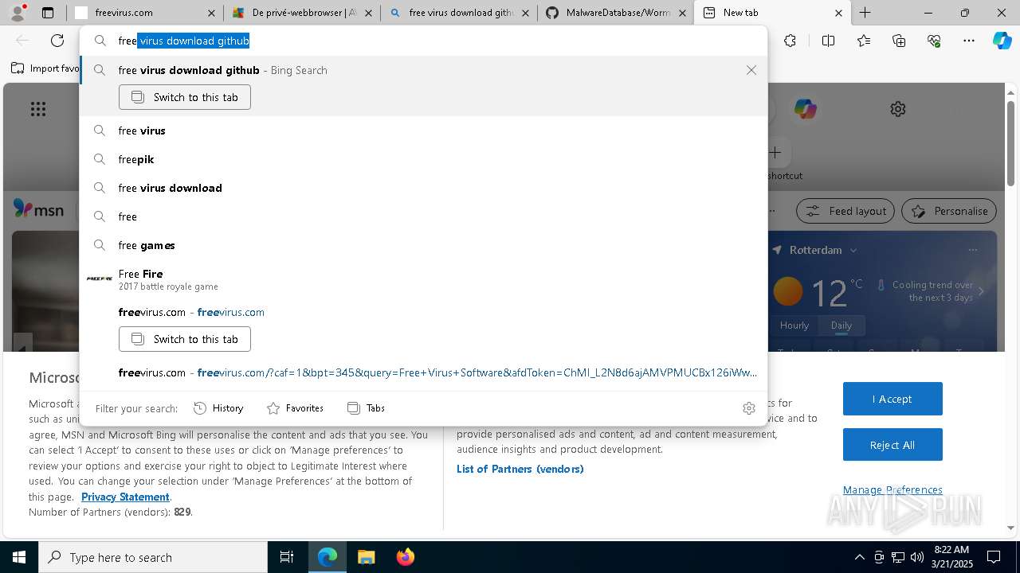The width and height of the screenshot is (1020, 573).
Task: Switch to MalwareDatabase GitHub tab
Action: [x=615, y=13]
